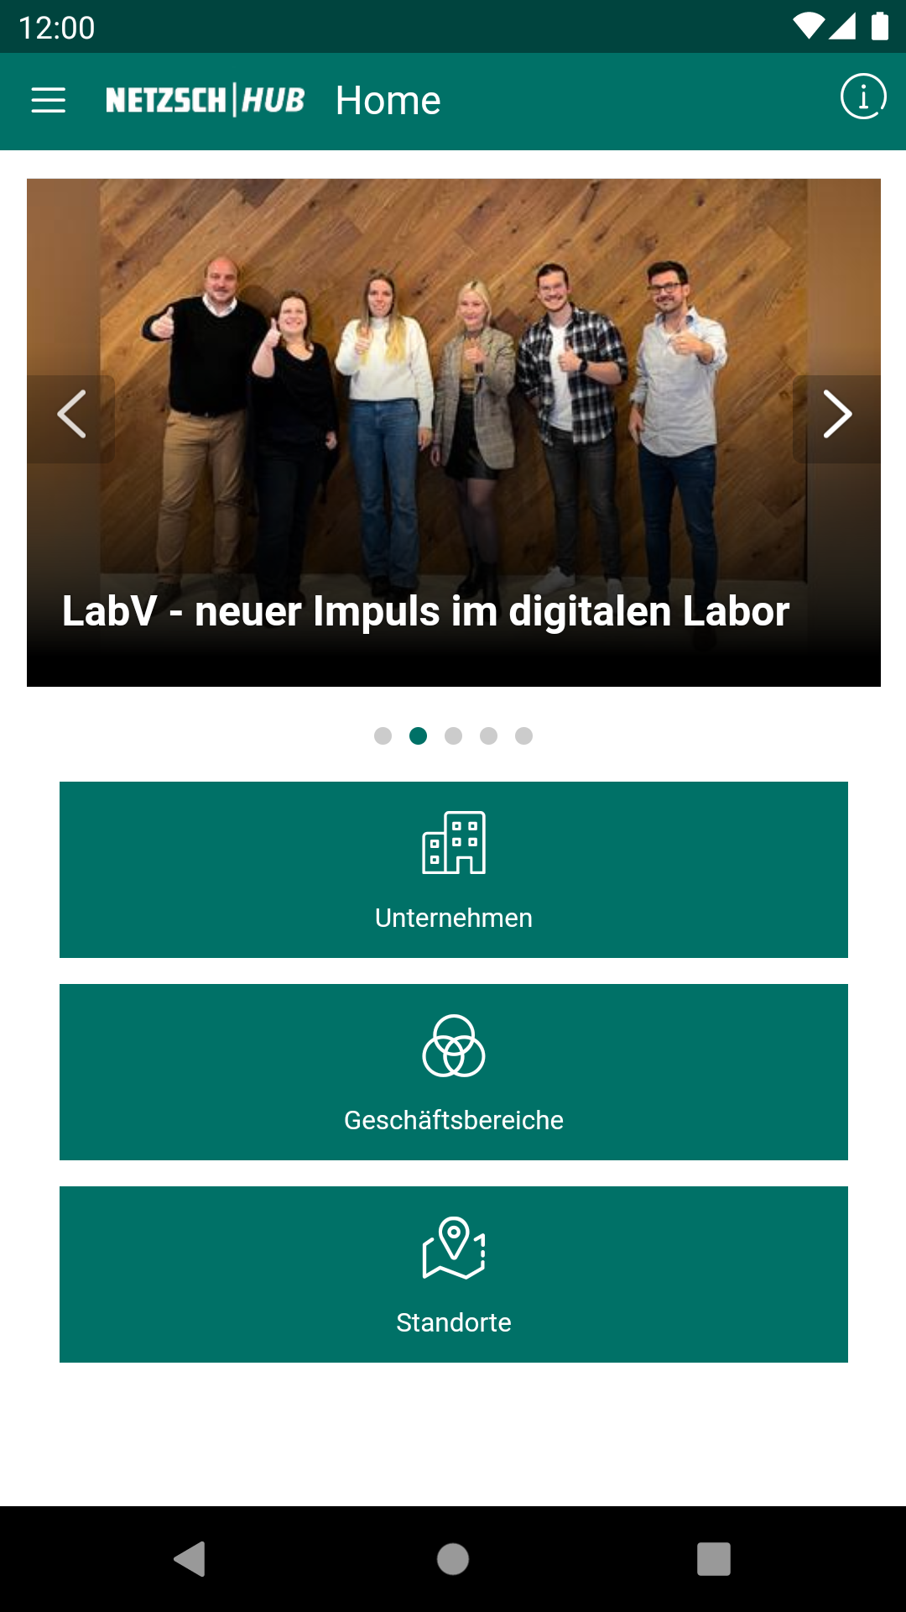Open the Unternehmen tile
The width and height of the screenshot is (906, 1612).
coord(454,870)
